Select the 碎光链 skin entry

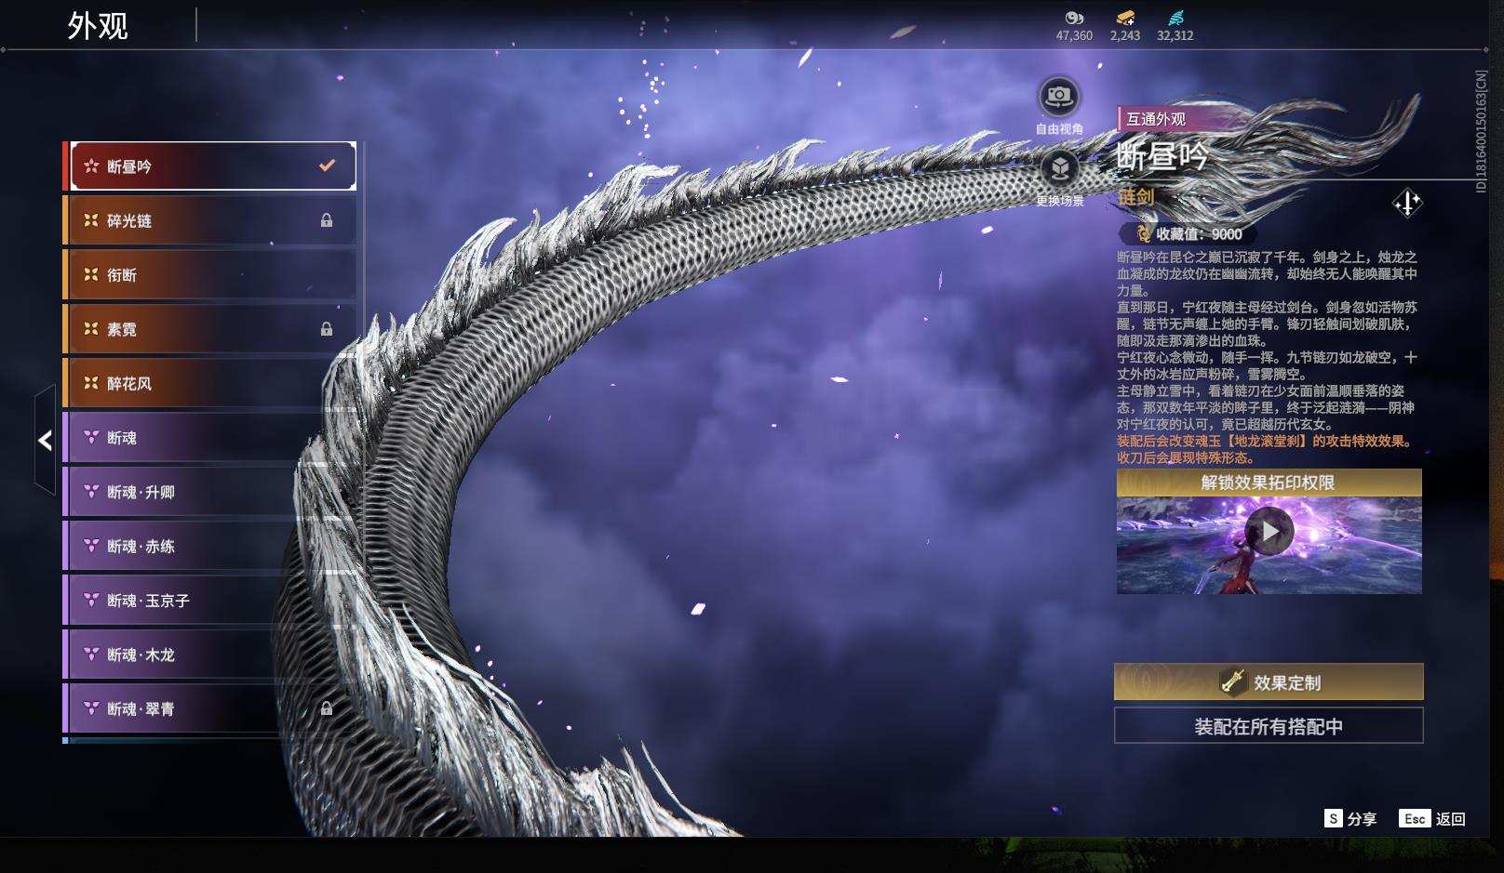coord(210,220)
